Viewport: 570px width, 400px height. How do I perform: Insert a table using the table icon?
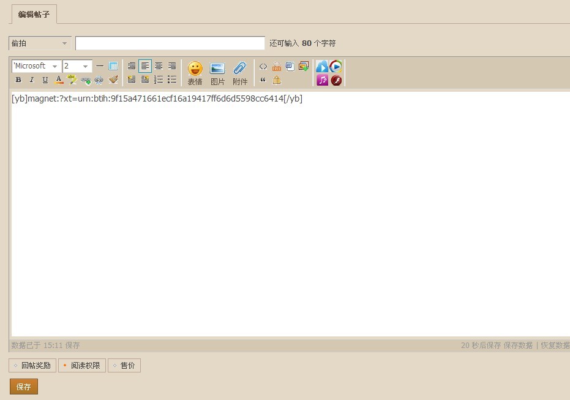coord(113,66)
